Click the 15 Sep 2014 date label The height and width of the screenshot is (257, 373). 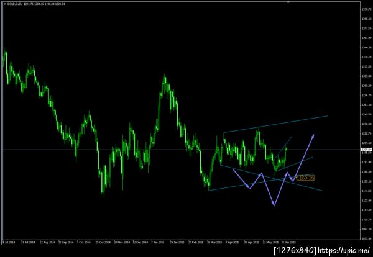point(66,243)
